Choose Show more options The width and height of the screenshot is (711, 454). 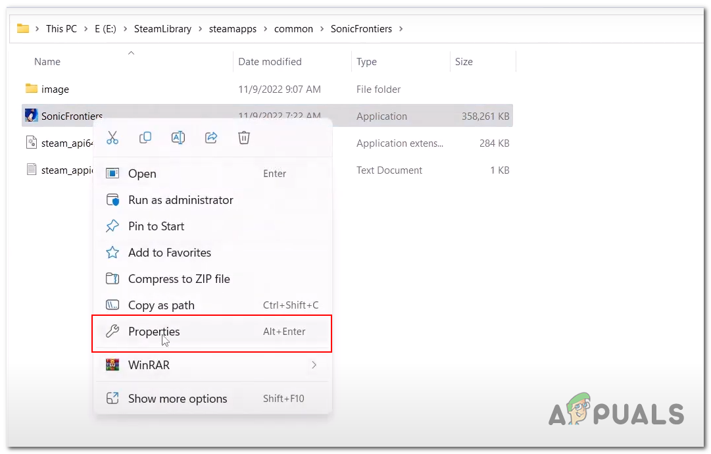(x=212, y=399)
